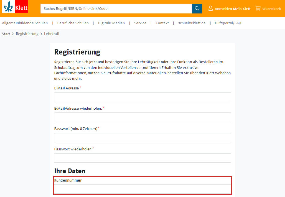Click the Passwort (min. 8 Zeichen) field
This screenshot has height=197, width=285.
(142, 138)
